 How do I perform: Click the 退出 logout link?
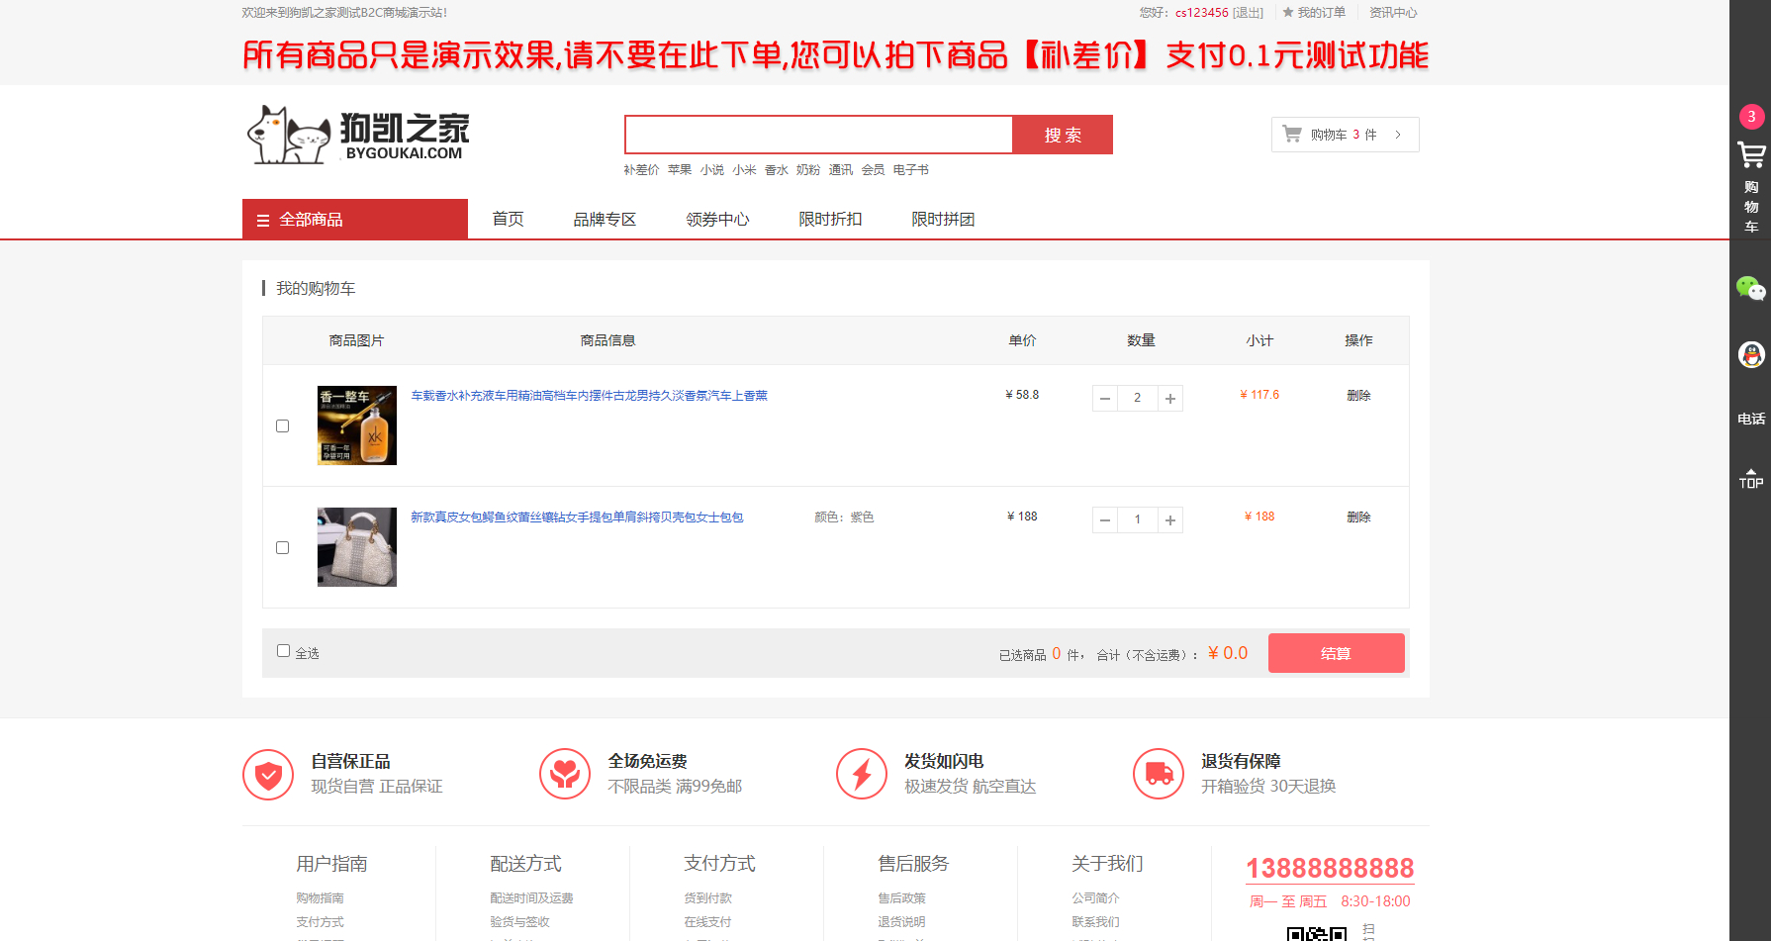[1247, 12]
